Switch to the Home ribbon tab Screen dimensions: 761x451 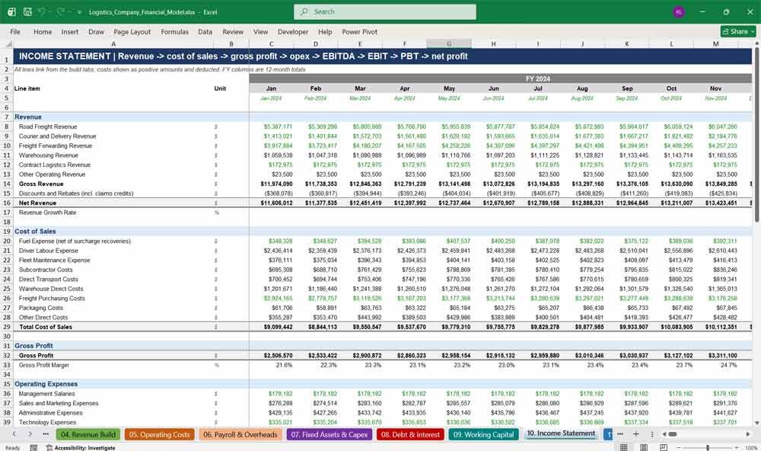43,31
